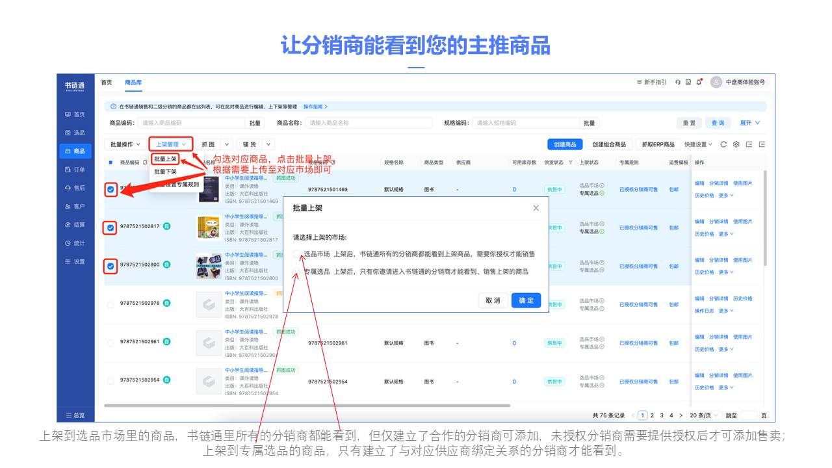The height and width of the screenshot is (468, 832).
Task: Choose 批量下架 from the menu
Action: pos(165,172)
